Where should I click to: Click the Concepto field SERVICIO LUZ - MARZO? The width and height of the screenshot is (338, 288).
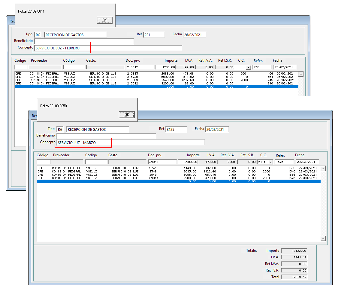point(130,143)
